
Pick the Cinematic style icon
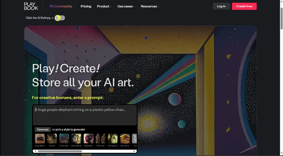[64, 138]
